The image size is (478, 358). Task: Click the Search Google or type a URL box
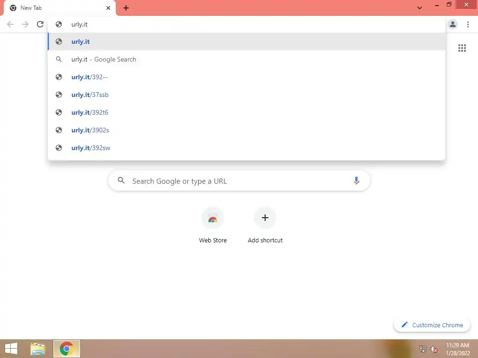pos(239,181)
